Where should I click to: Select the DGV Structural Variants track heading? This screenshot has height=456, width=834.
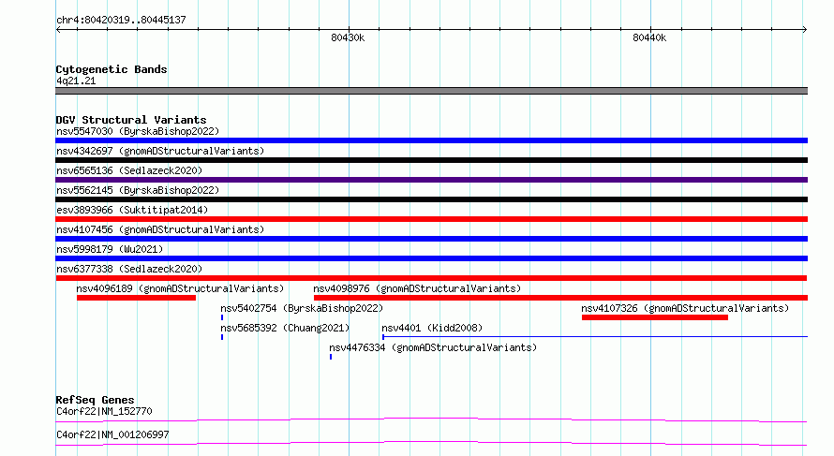(131, 120)
